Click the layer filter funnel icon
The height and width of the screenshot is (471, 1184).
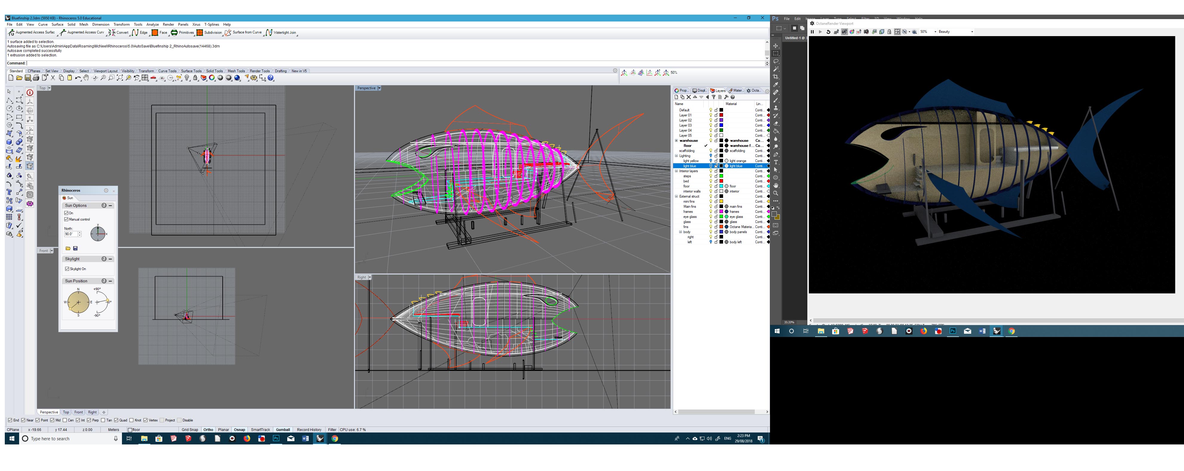tap(713, 97)
